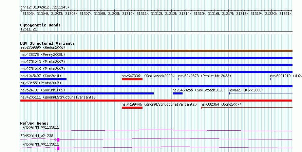Select the nsv1045497 blue variant bar

(43, 79)
